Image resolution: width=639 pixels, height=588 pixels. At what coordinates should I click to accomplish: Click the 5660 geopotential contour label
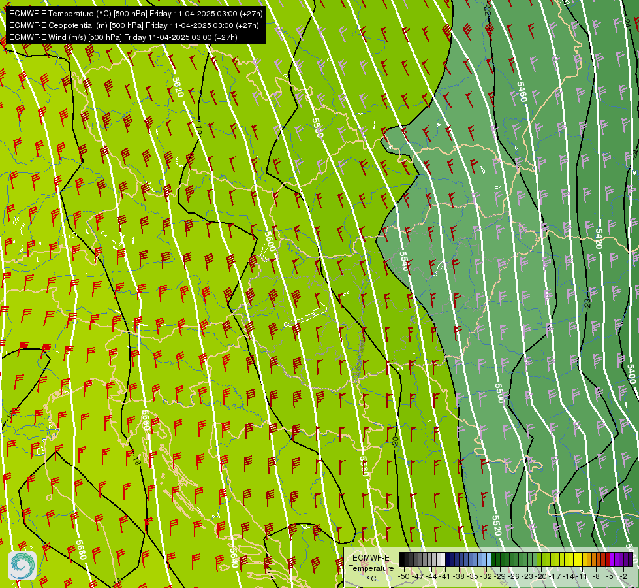pos(146,420)
